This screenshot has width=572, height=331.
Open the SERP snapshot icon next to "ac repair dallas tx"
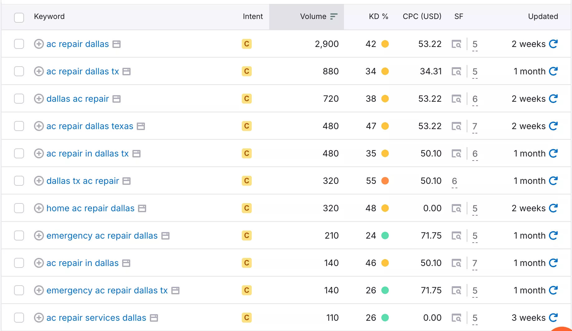[x=456, y=72]
